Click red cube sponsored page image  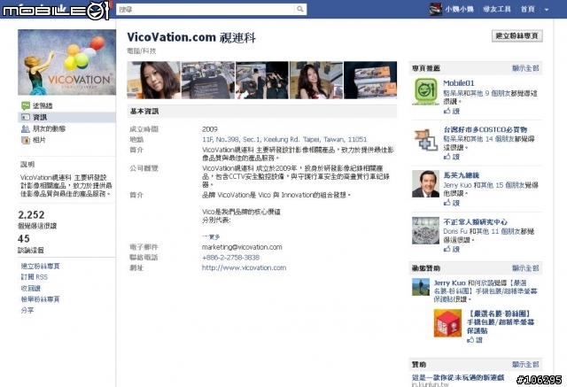447,323
